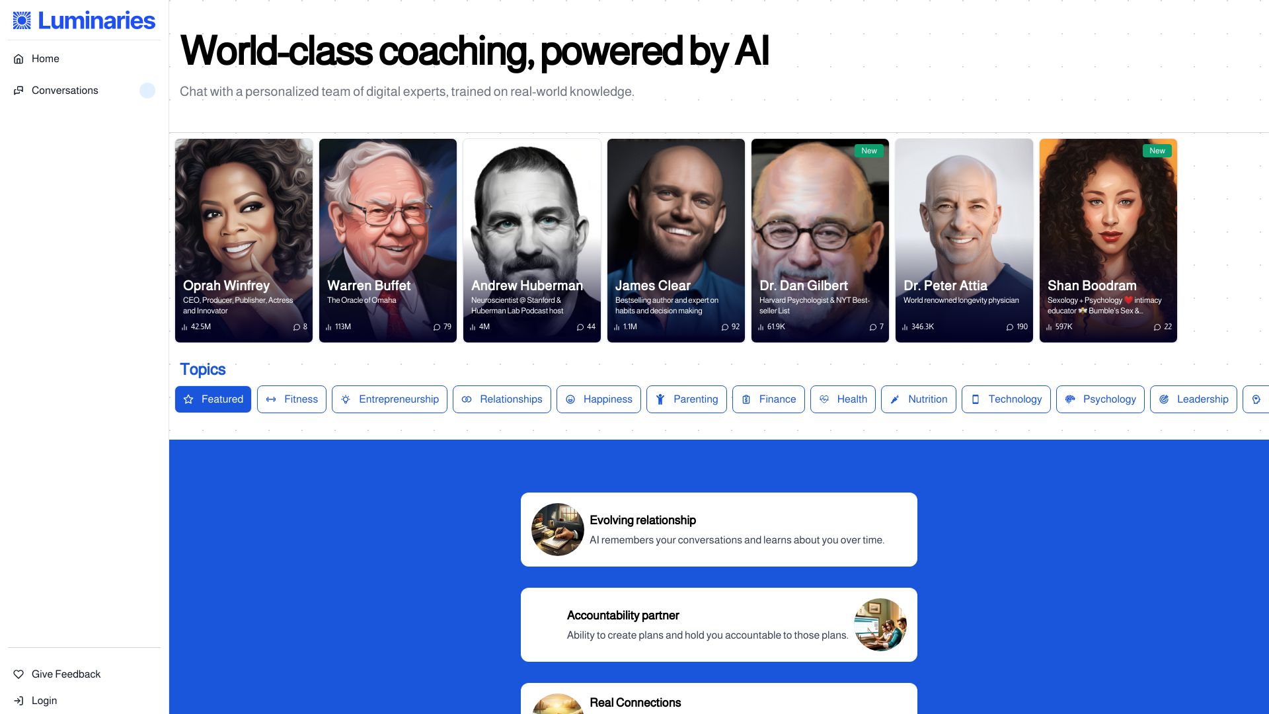Select the Entrepreneurship tab

389,399
